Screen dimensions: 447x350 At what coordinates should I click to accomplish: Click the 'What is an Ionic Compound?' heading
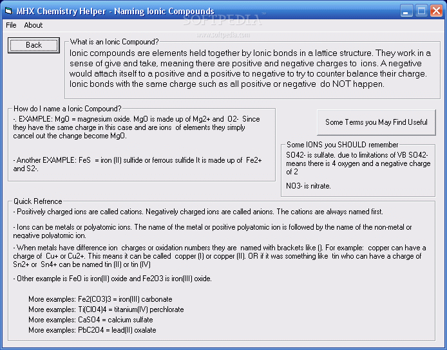point(114,42)
